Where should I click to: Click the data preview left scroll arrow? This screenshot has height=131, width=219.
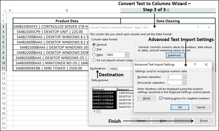point(95,111)
